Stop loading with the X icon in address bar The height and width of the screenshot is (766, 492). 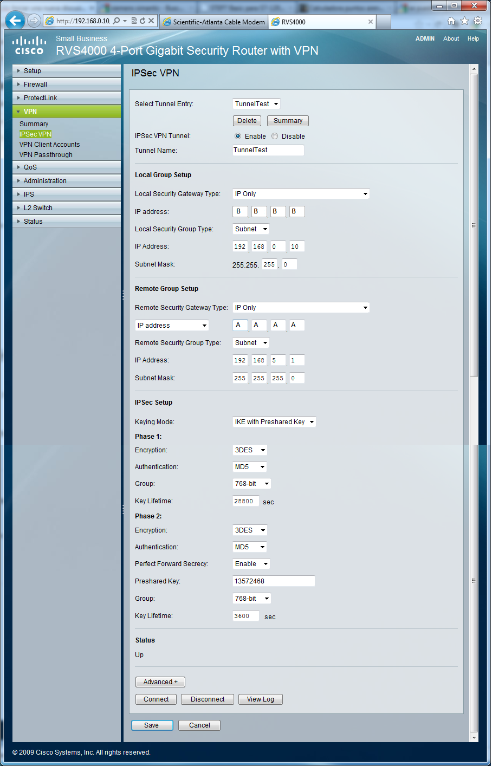(151, 21)
